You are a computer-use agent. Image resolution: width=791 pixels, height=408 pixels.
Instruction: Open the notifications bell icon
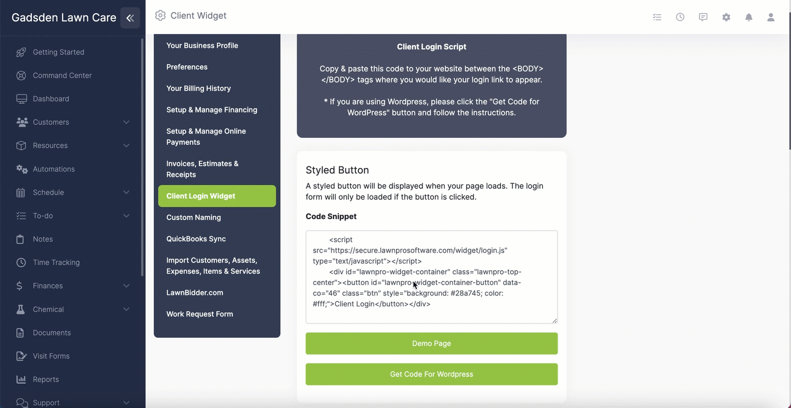[749, 17]
